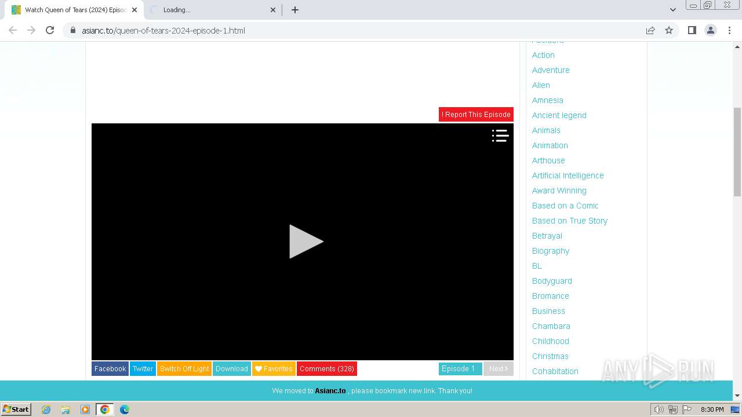
Task: Open Chrome three-dot menu
Action: [x=730, y=30]
